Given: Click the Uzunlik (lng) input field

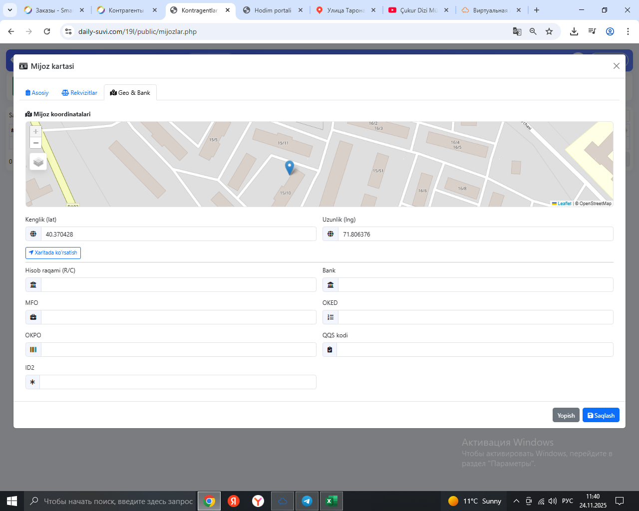Looking at the screenshot, I should click(475, 234).
